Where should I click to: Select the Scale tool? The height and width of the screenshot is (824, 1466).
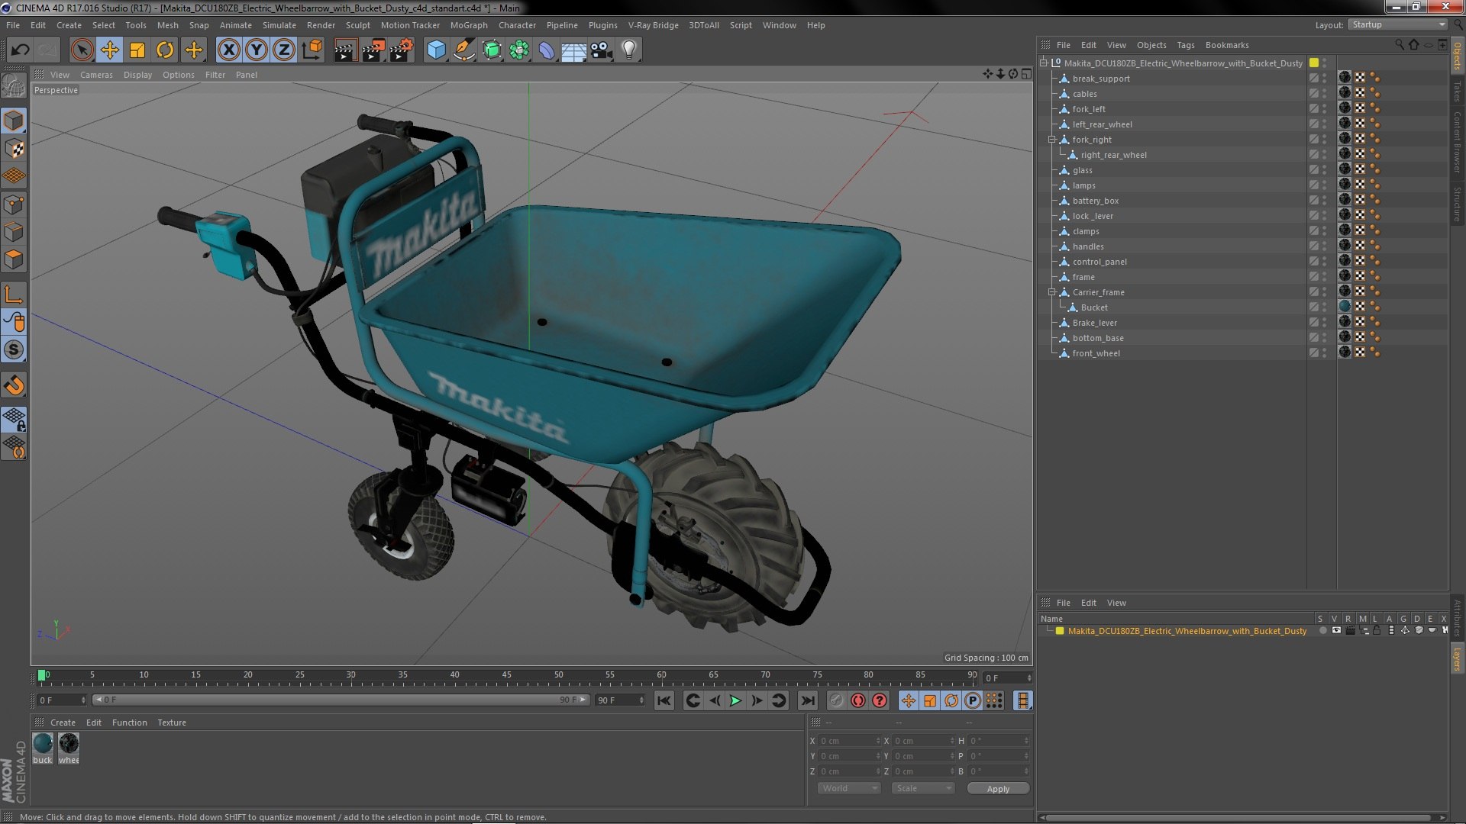pyautogui.click(x=137, y=50)
